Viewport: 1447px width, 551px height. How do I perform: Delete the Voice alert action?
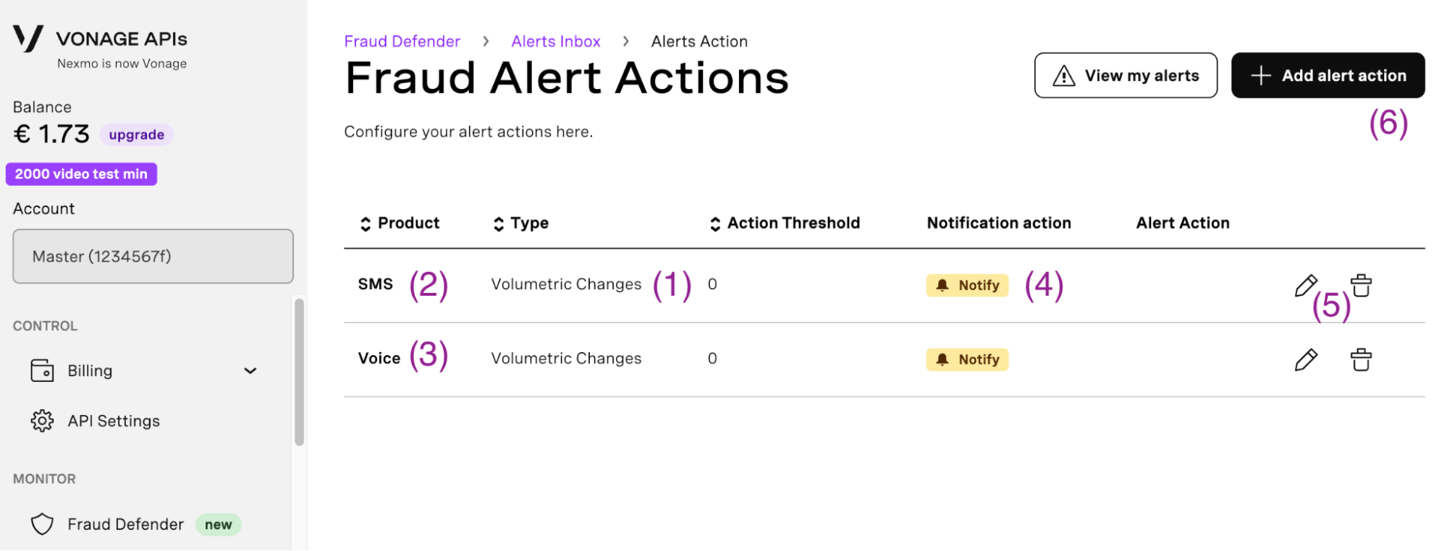click(1362, 359)
